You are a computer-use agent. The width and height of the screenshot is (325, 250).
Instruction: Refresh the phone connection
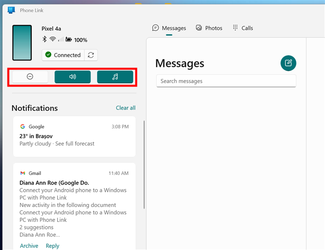(x=91, y=55)
